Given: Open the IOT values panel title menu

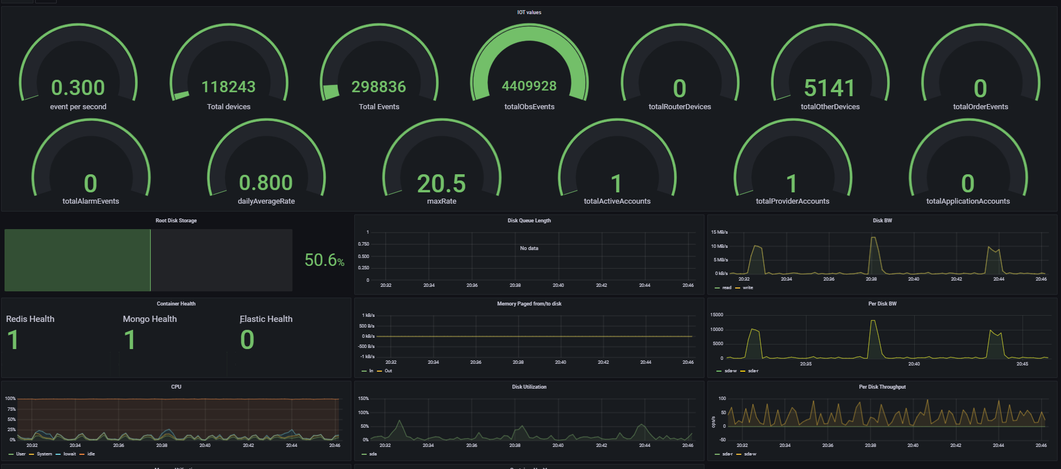Looking at the screenshot, I should (x=529, y=12).
